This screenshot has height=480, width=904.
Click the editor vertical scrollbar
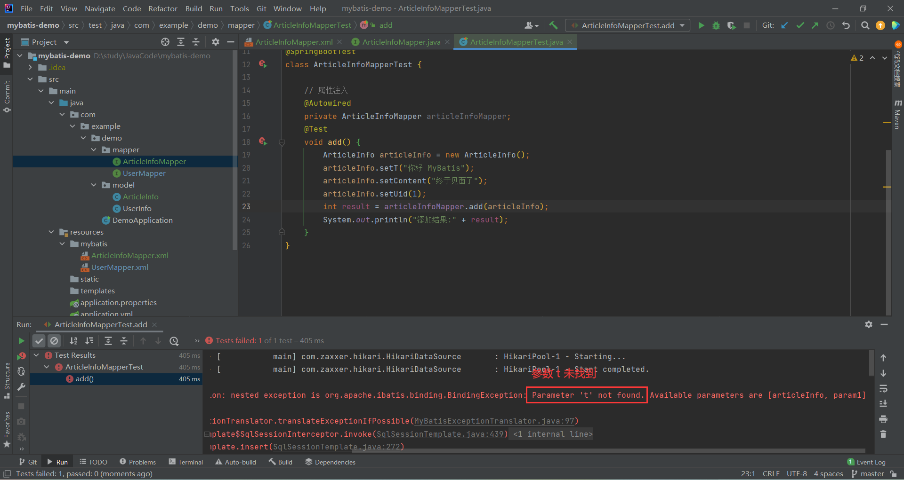click(888, 232)
